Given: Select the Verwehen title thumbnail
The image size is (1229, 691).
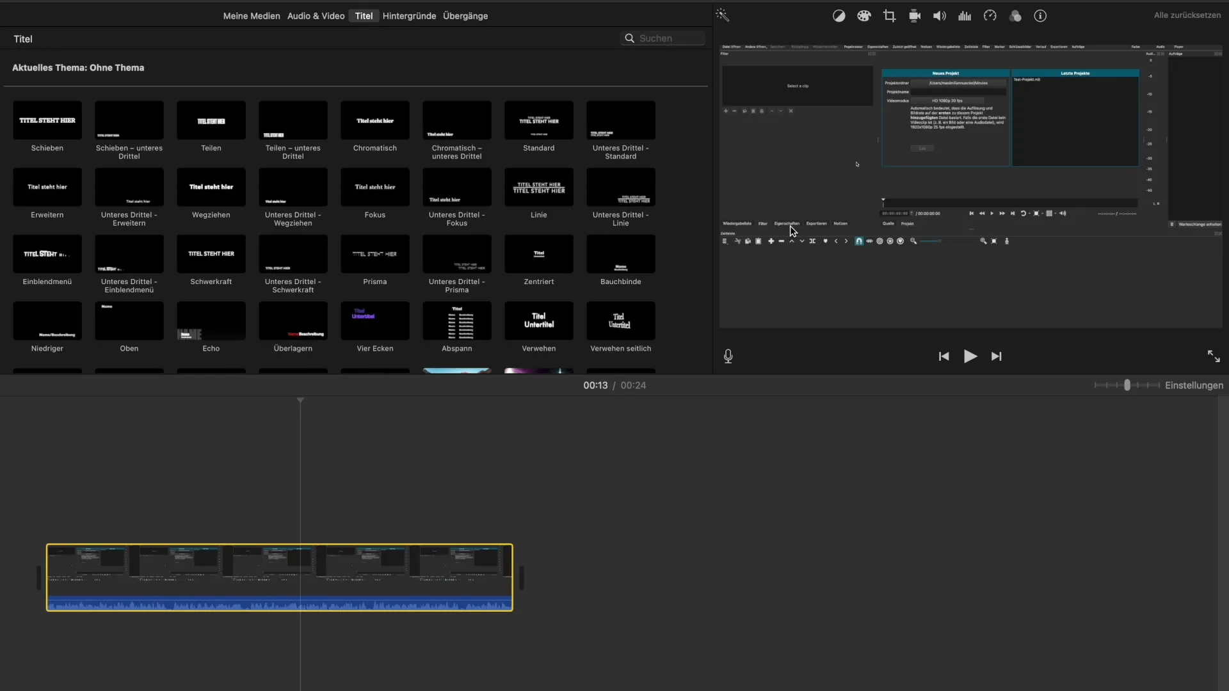Looking at the screenshot, I should coord(539,321).
